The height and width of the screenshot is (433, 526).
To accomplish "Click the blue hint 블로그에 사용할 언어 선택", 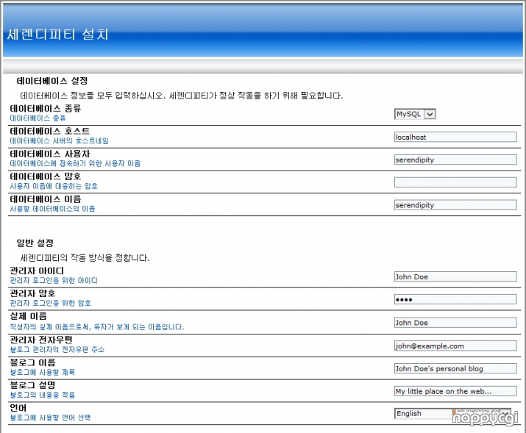I will (50, 418).
